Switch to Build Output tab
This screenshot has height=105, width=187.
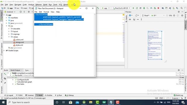pos(16,70)
